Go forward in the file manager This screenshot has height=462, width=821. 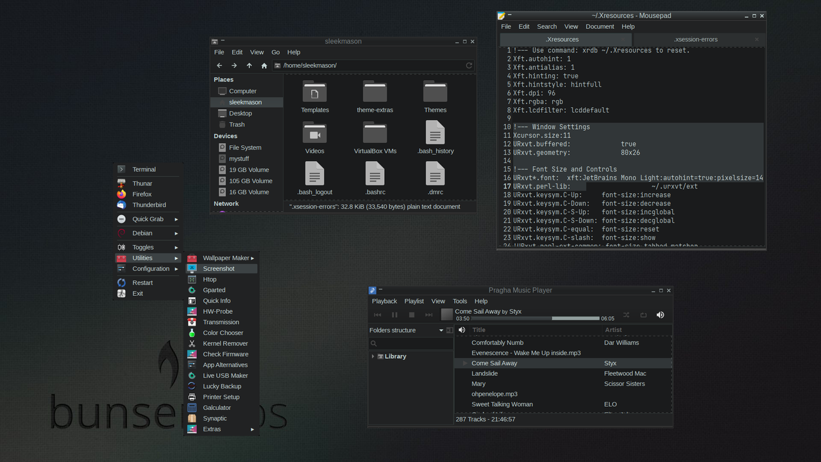[234, 65]
